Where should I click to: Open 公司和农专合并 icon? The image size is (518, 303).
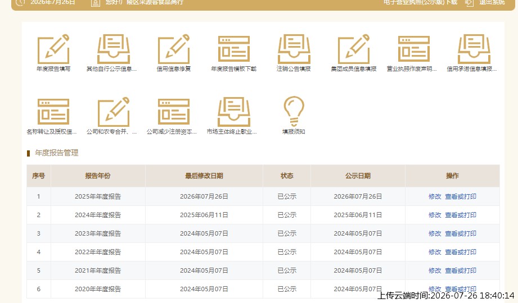point(113,112)
